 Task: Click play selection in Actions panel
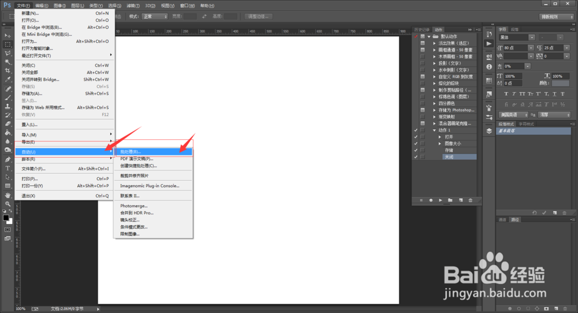[x=440, y=200]
